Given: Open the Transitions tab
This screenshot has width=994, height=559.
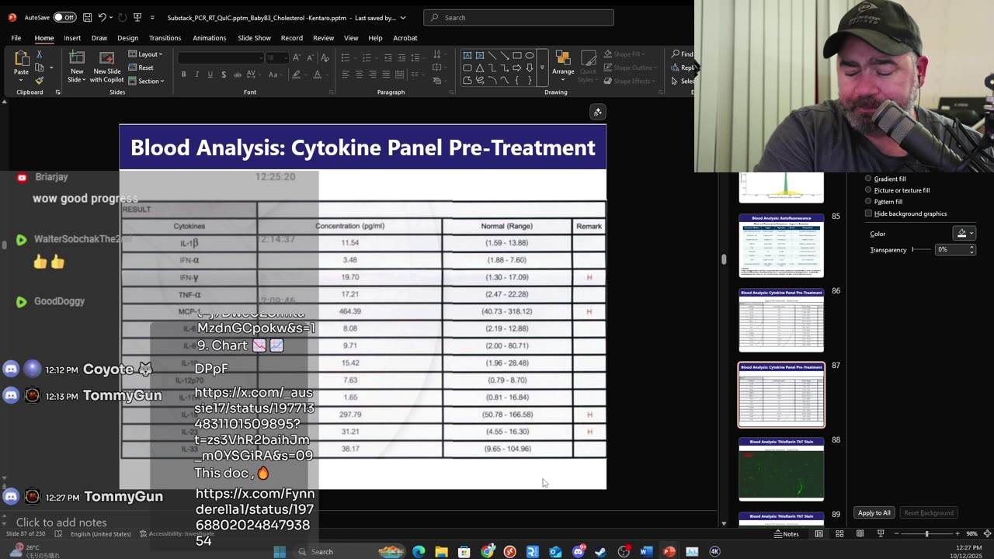Looking at the screenshot, I should tap(165, 37).
